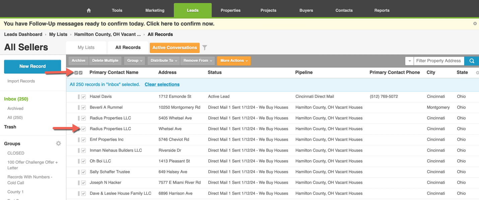Click the drag handle beside Hazel Davis

(x=79, y=97)
